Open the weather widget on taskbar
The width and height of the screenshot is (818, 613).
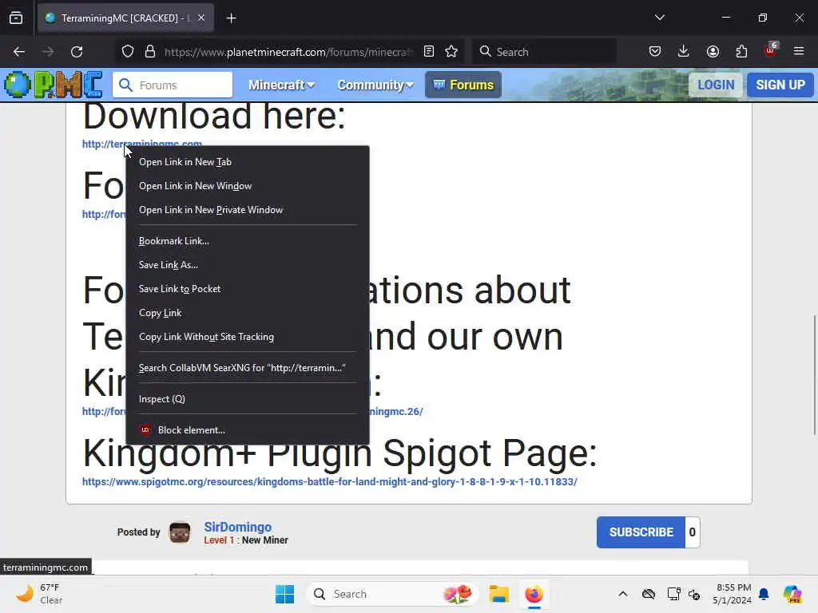click(38, 594)
